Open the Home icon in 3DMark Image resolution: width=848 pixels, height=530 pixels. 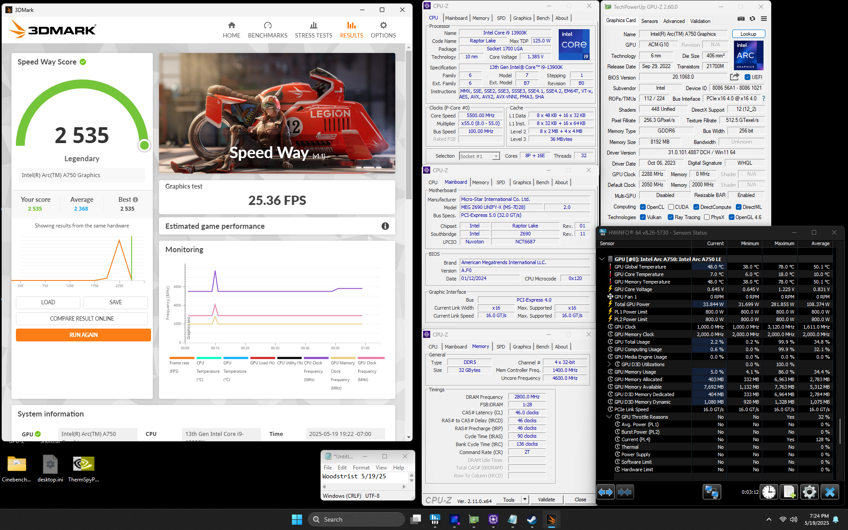231,26
